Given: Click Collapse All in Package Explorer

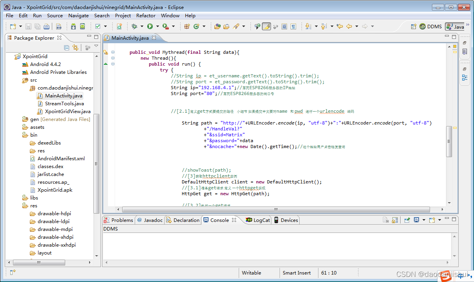Looking at the screenshot, I should click(67, 48).
